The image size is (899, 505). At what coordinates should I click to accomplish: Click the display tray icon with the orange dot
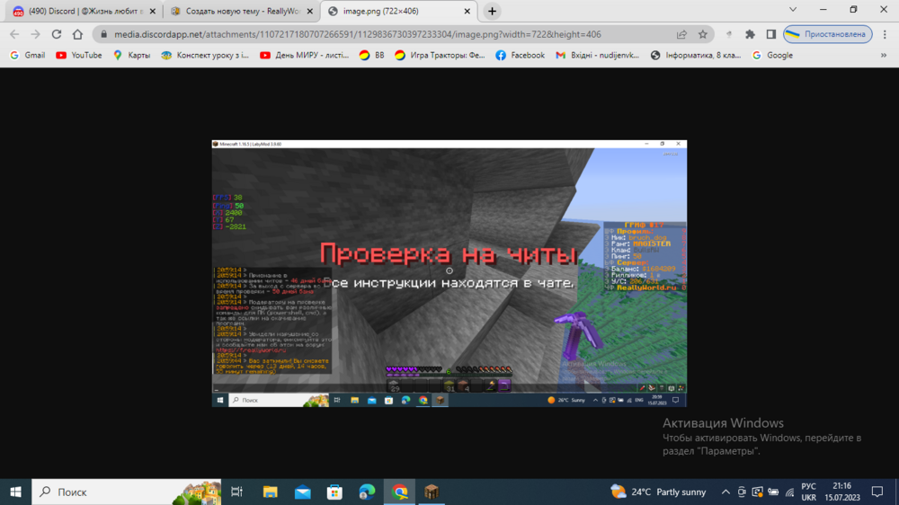[x=757, y=492]
